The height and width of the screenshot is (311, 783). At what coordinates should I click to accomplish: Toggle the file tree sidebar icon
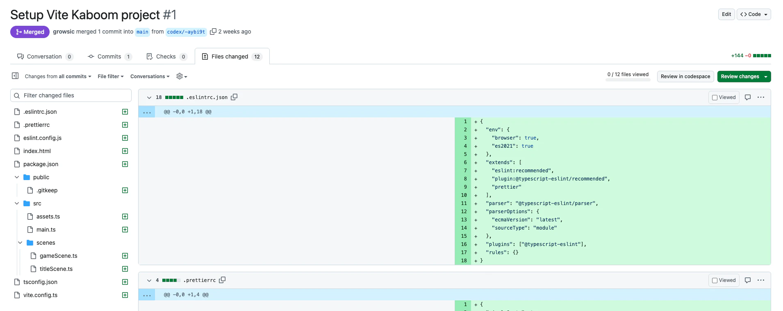[15, 76]
